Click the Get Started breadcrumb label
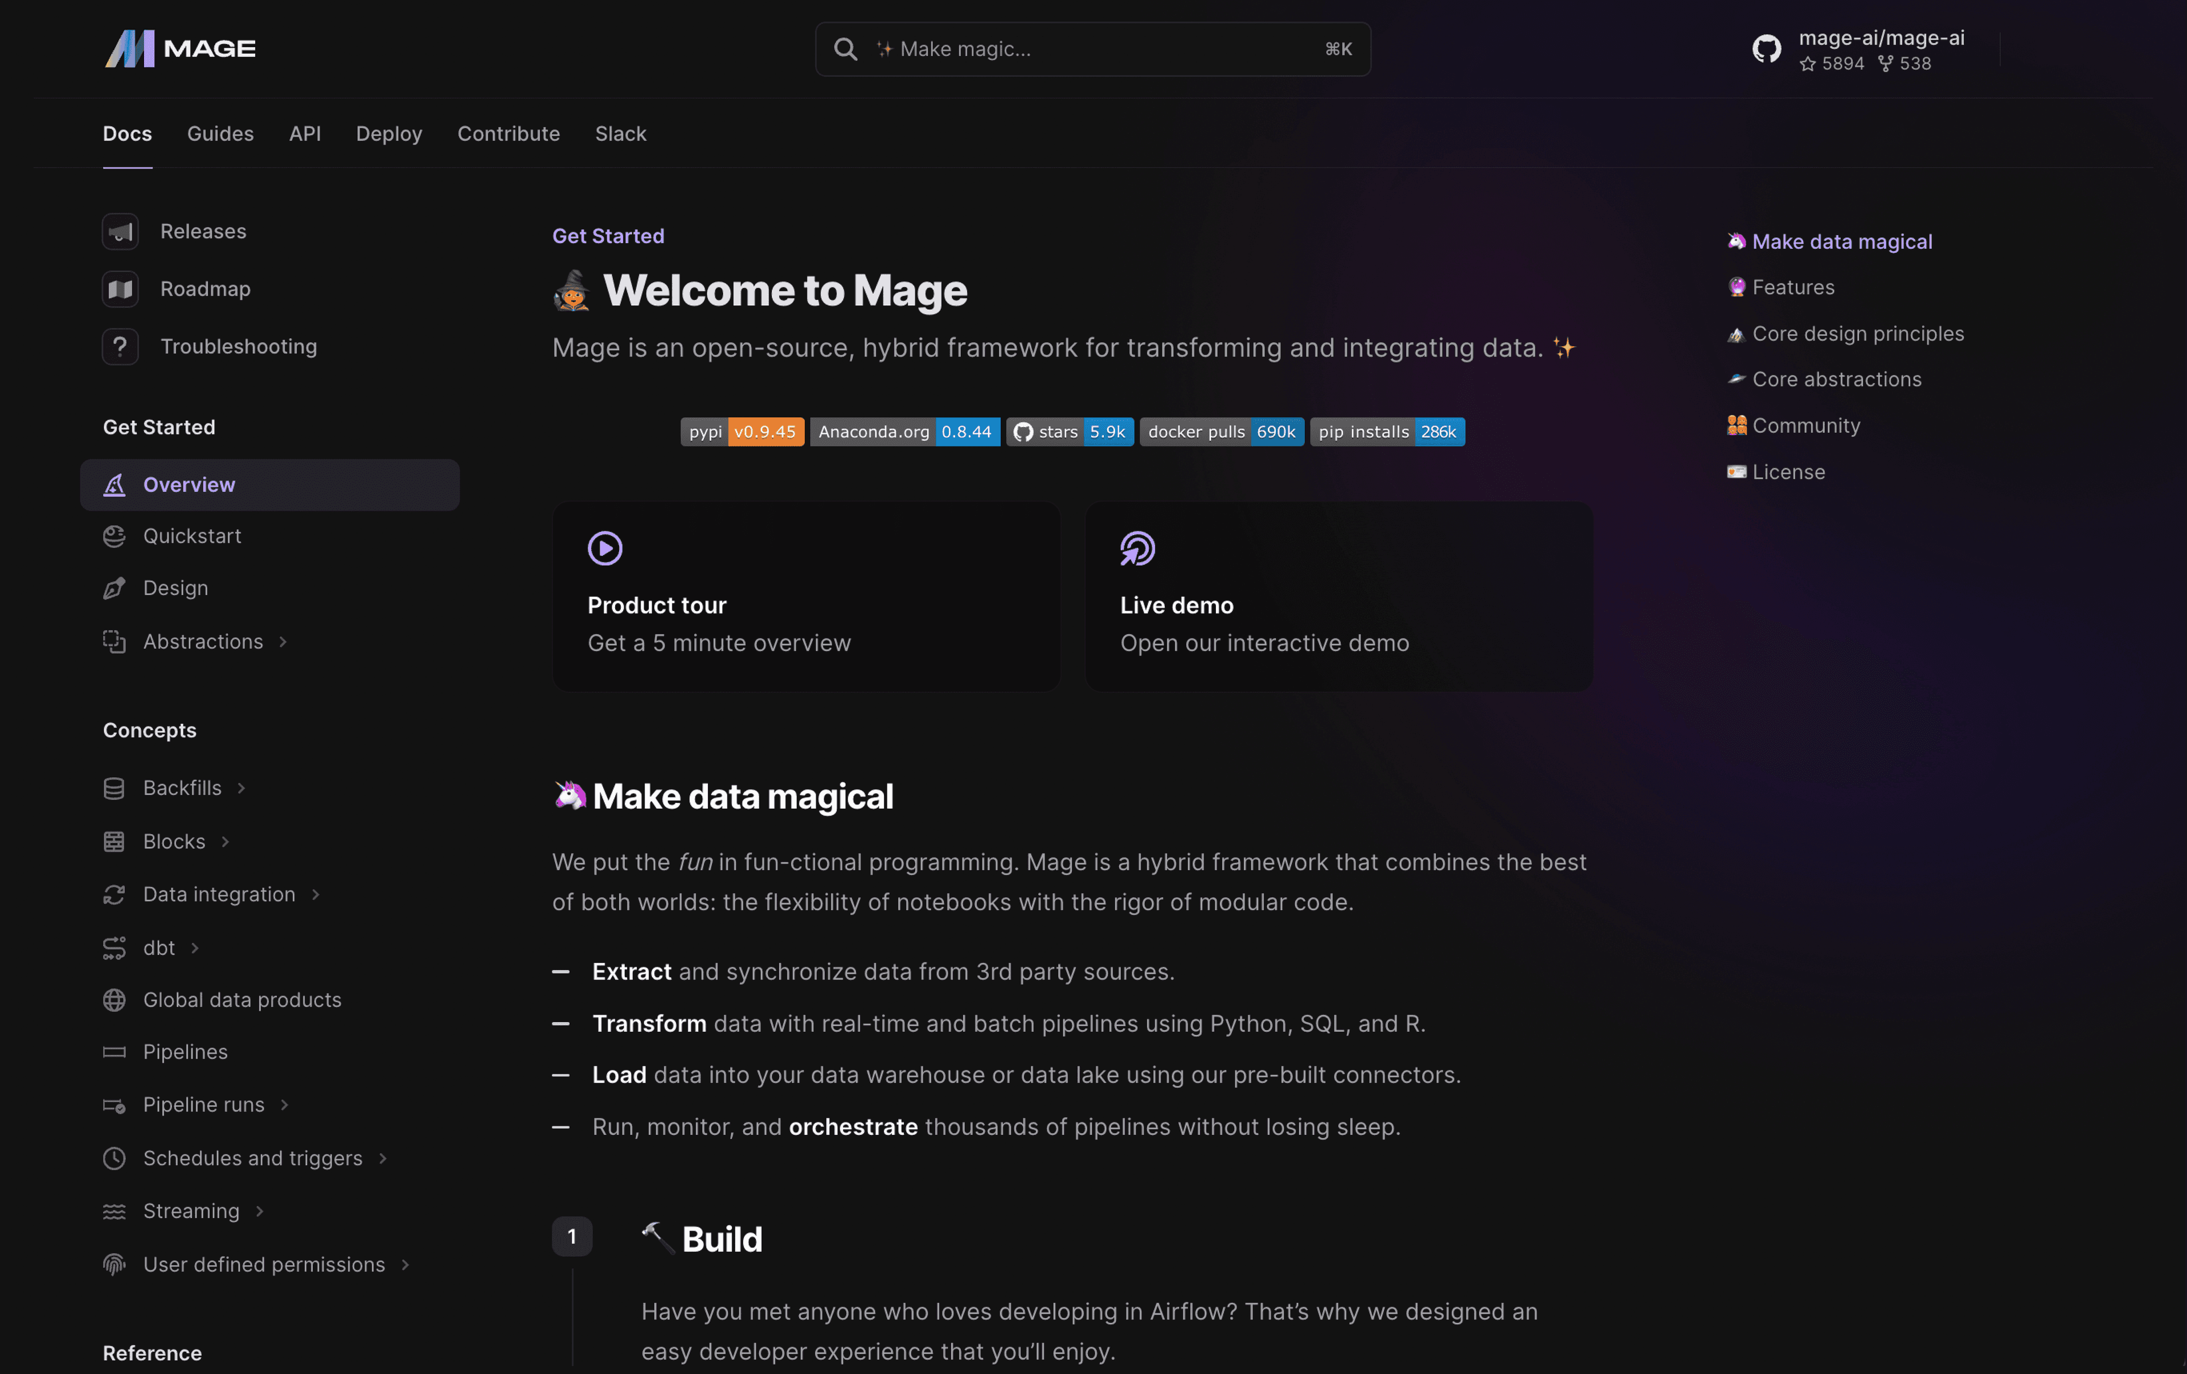The image size is (2187, 1374). 608,236
